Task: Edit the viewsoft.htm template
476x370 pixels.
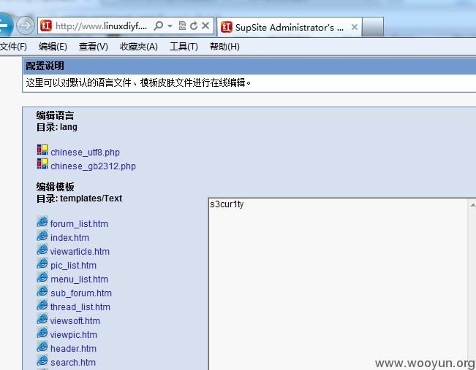Action: 75,321
